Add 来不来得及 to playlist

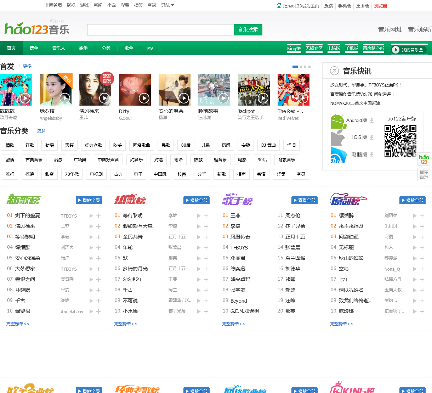tap(422, 226)
